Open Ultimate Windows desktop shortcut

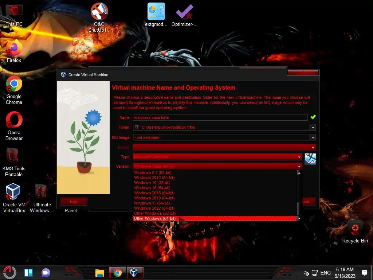[x=42, y=198]
